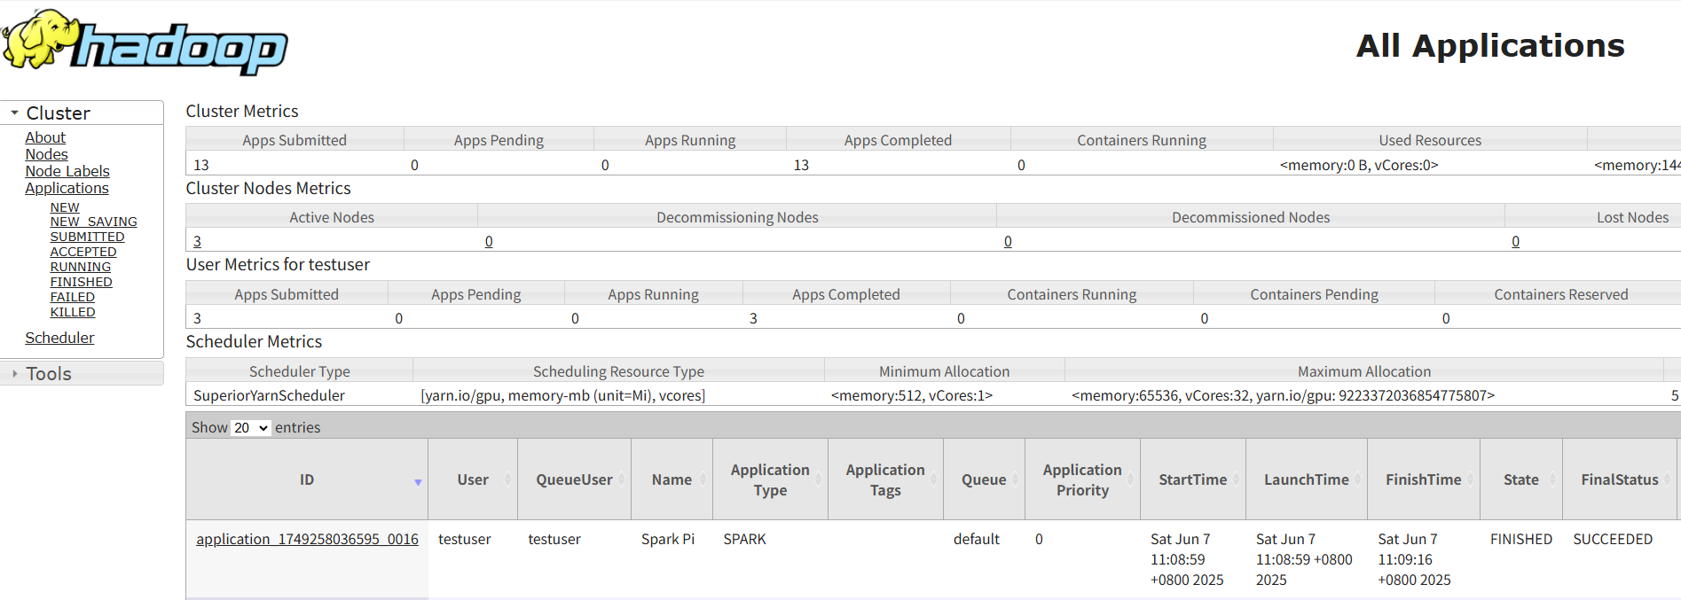Click the Hadoop elephant logo
This screenshot has height=600, width=1681.
145,42
